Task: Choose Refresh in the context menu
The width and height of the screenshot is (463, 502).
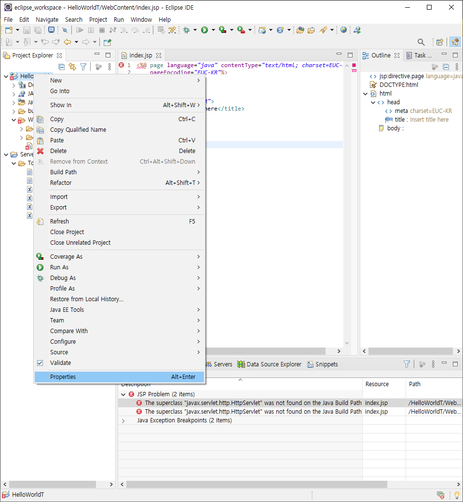Action: 119,222
